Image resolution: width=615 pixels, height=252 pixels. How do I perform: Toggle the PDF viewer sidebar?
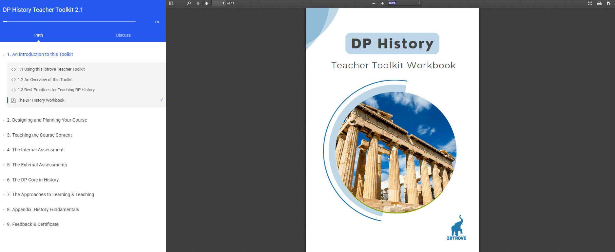[x=171, y=3]
